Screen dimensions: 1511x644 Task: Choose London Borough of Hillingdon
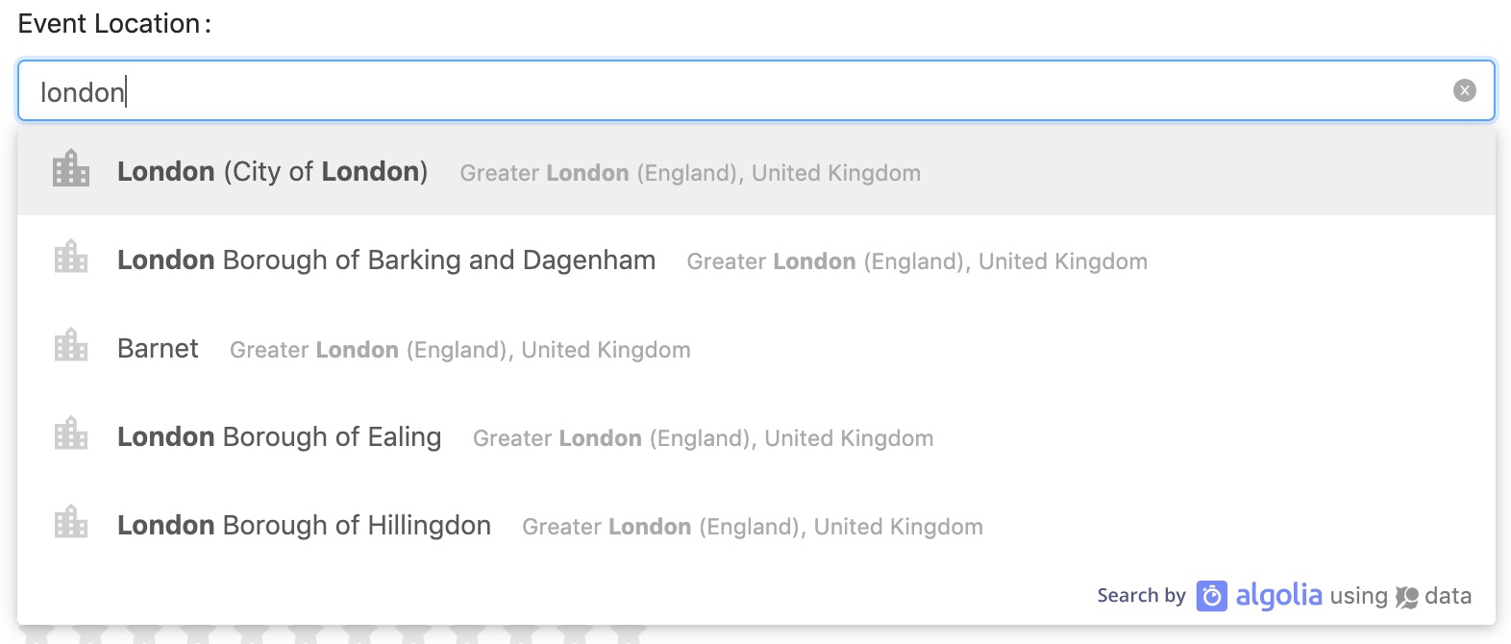(x=756, y=525)
